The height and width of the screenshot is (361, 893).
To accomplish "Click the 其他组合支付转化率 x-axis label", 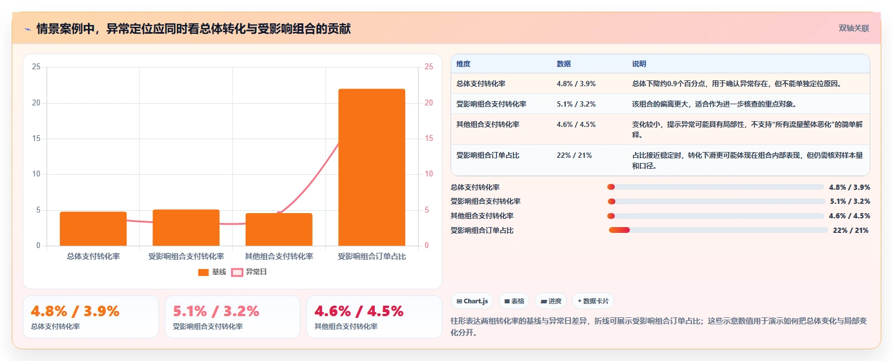I will coord(279,256).
